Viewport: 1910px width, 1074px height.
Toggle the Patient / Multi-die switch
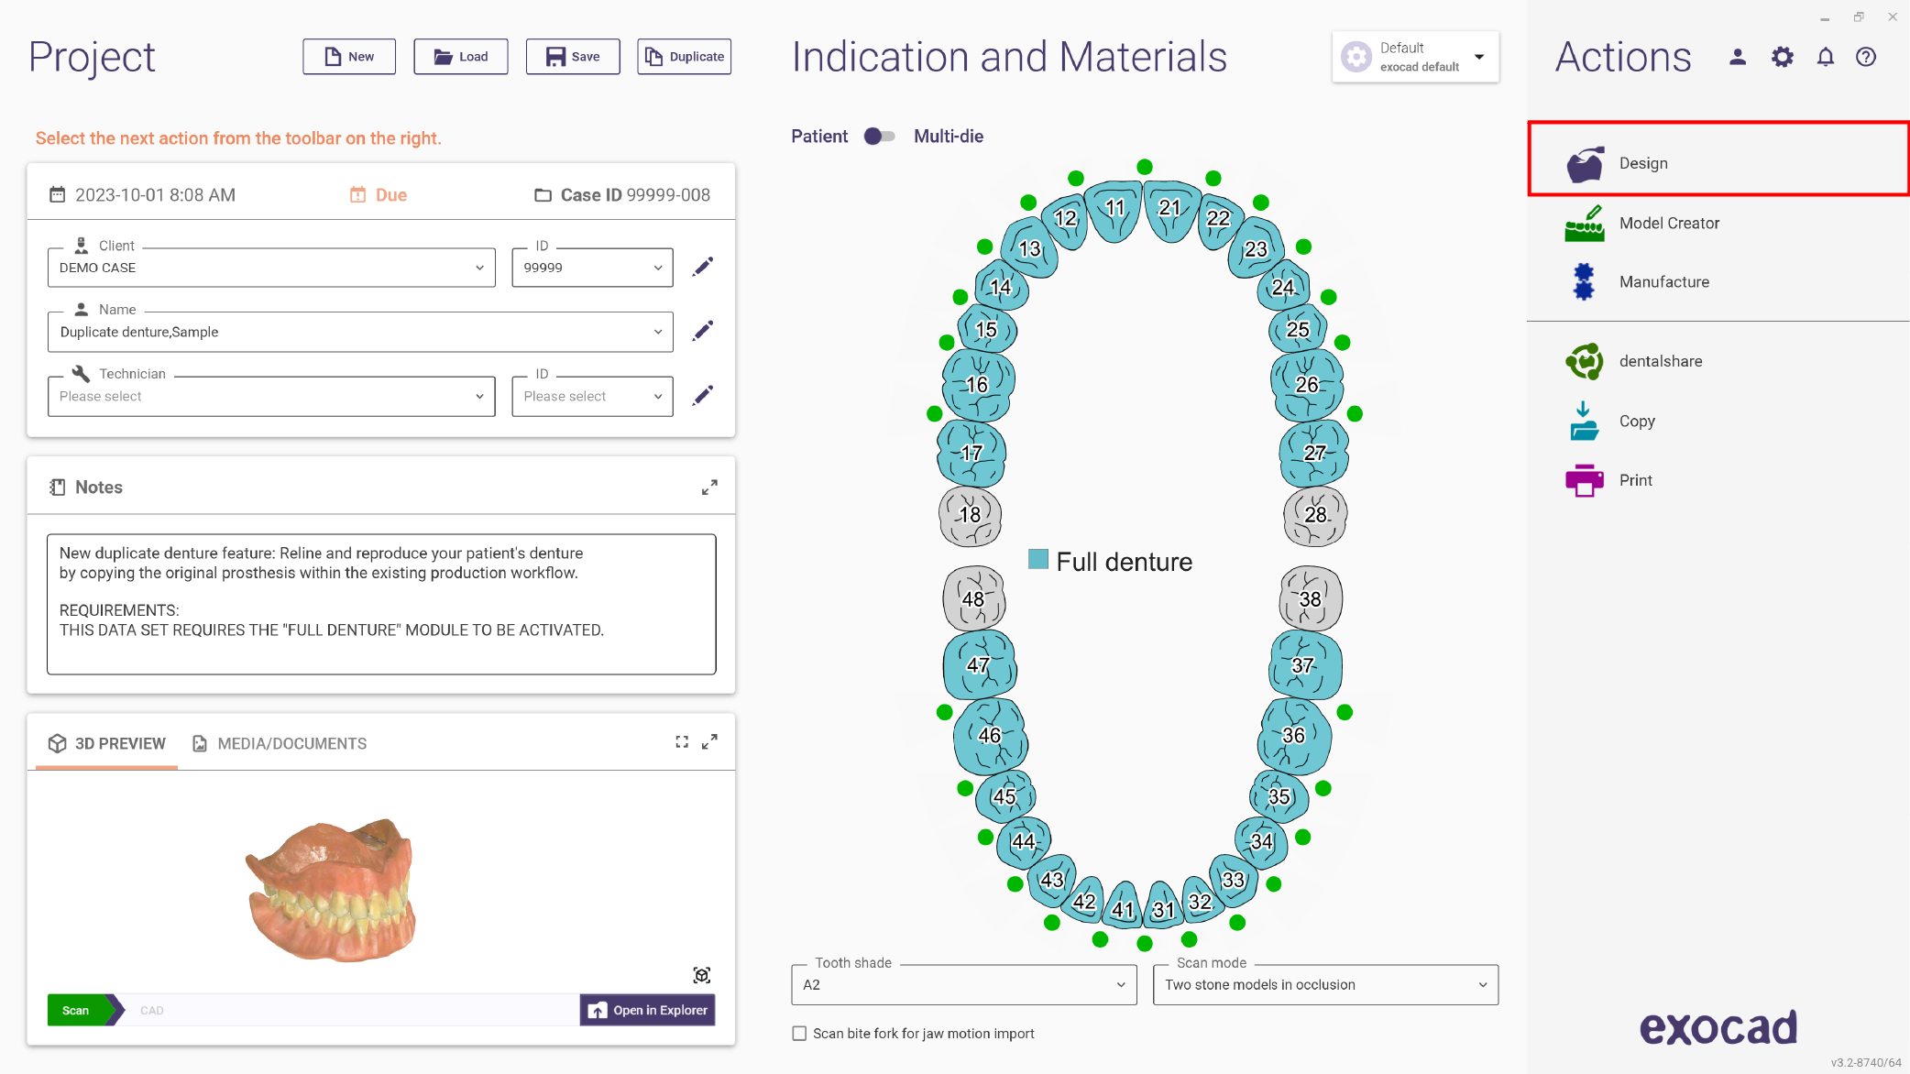(x=880, y=137)
